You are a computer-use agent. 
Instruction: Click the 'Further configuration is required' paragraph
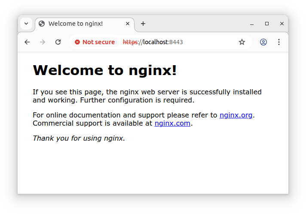click(147, 96)
